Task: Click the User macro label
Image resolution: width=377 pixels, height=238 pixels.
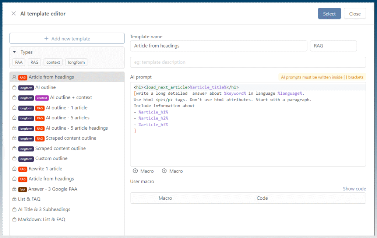Action: pyautogui.click(x=142, y=182)
